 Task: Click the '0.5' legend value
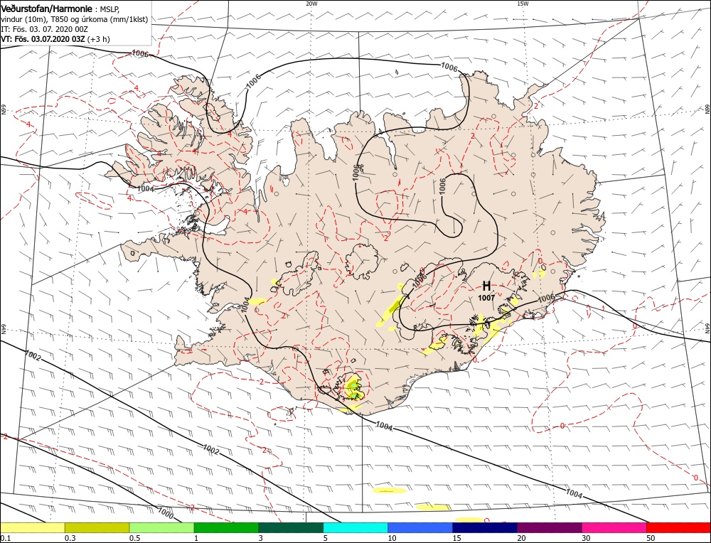pos(134,538)
